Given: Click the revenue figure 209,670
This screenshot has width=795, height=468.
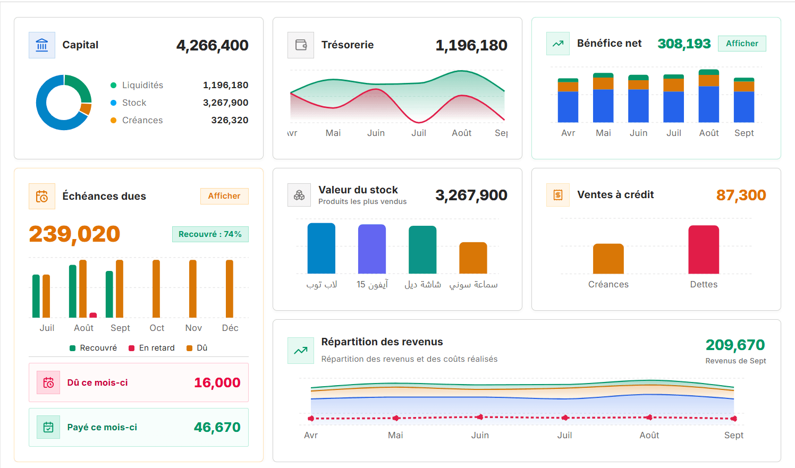Looking at the screenshot, I should tap(735, 345).
